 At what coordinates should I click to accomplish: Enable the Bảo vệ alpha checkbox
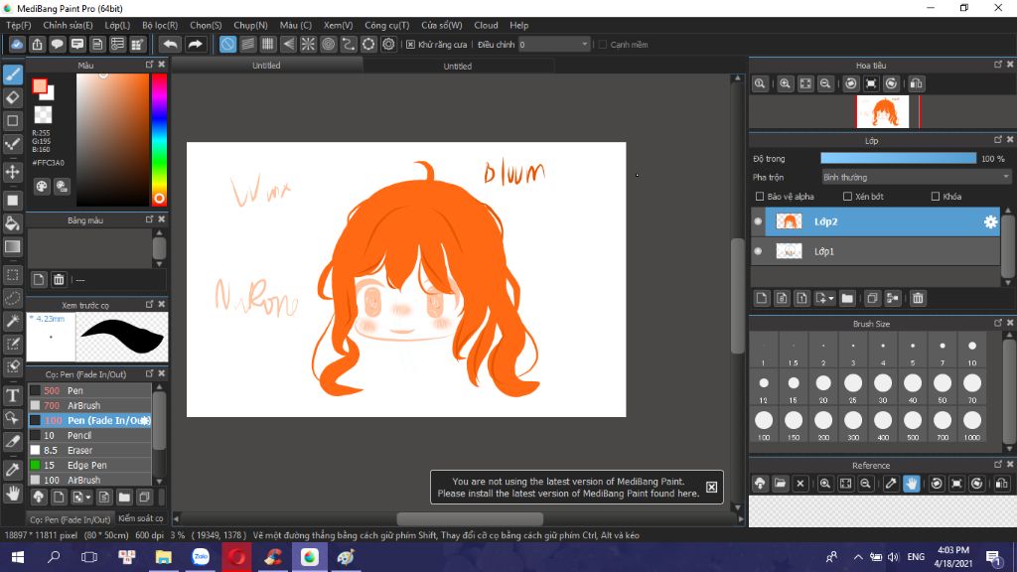click(x=760, y=197)
